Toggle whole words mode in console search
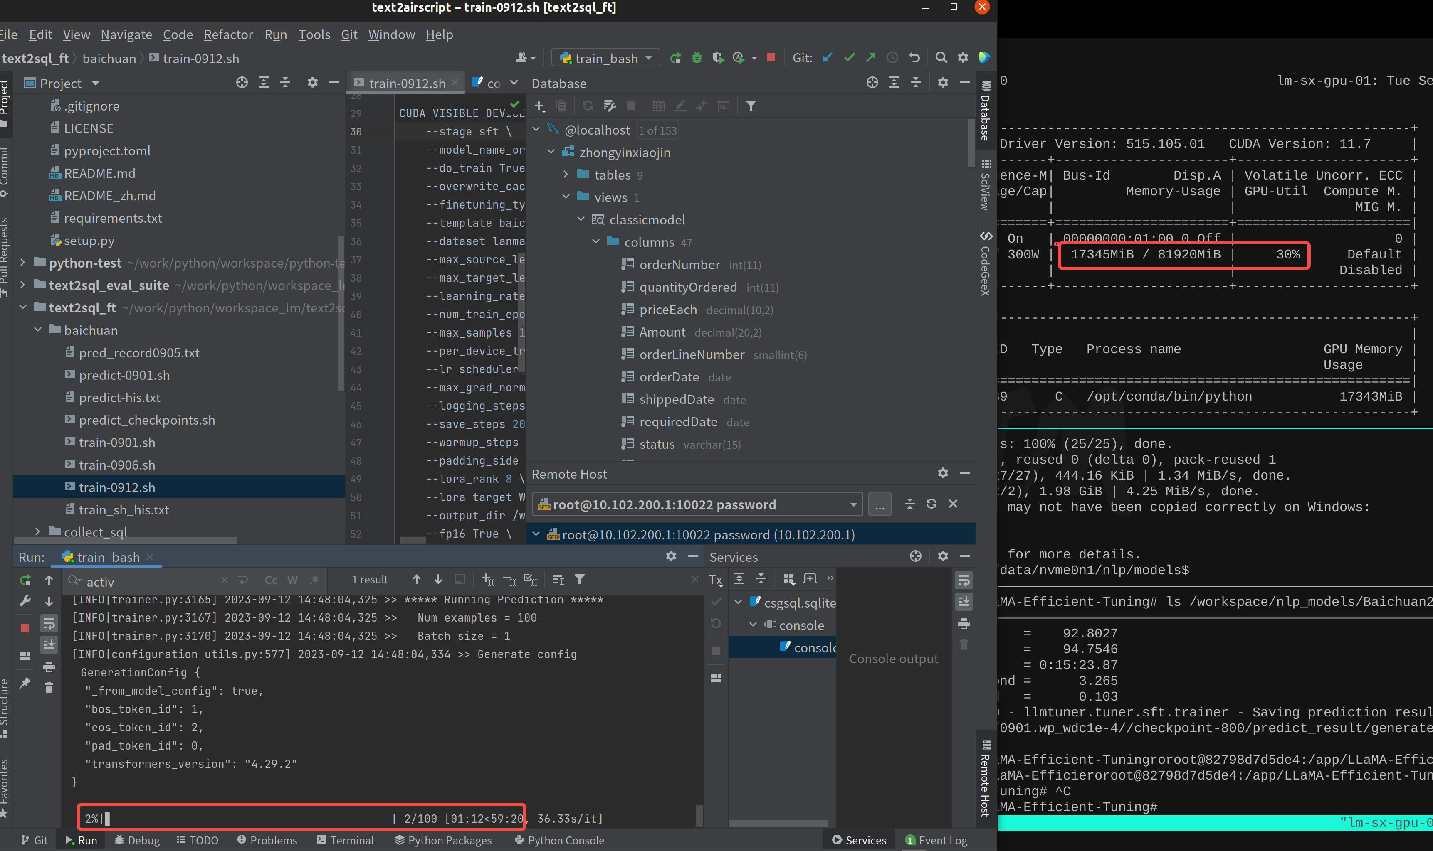The image size is (1433, 851). pos(293,580)
